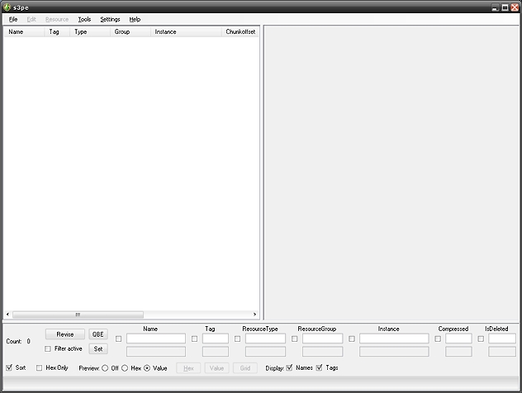Open the Tools menu

84,19
